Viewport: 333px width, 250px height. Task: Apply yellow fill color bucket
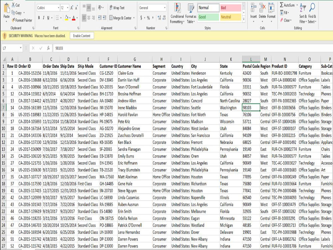(x=67, y=18)
